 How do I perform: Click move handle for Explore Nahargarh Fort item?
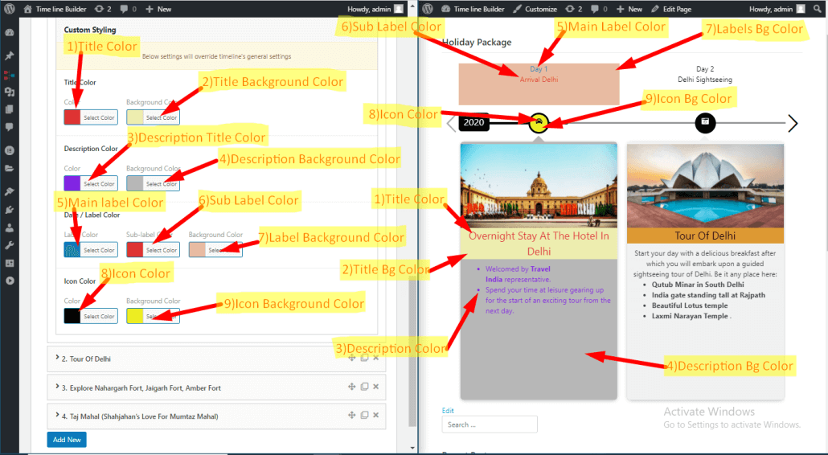(351, 387)
